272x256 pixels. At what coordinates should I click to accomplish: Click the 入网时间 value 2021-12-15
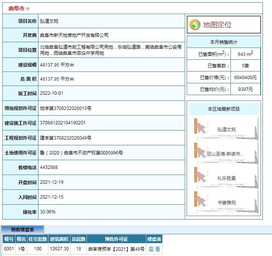click(x=51, y=197)
